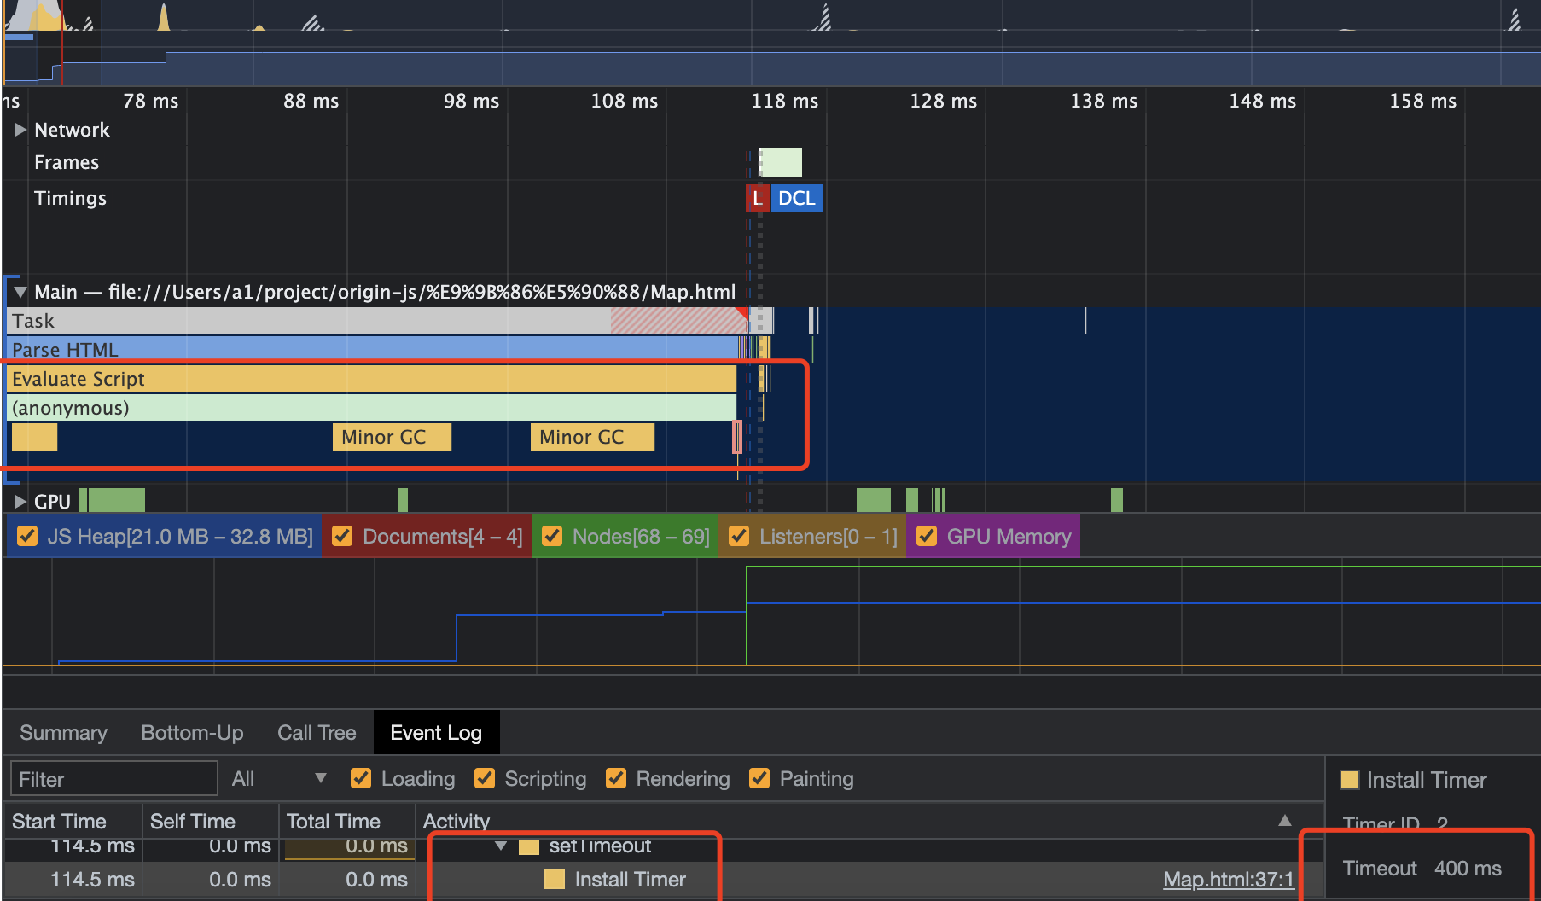Collapse the setTimeout row in Event Log
The height and width of the screenshot is (901, 1541).
(x=501, y=846)
